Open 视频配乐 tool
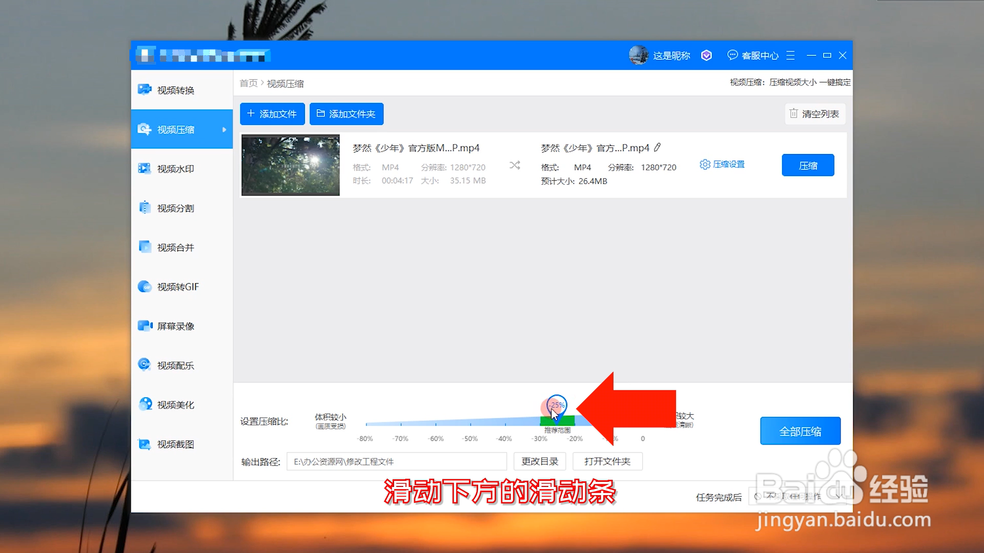The height and width of the screenshot is (553, 984). click(175, 366)
